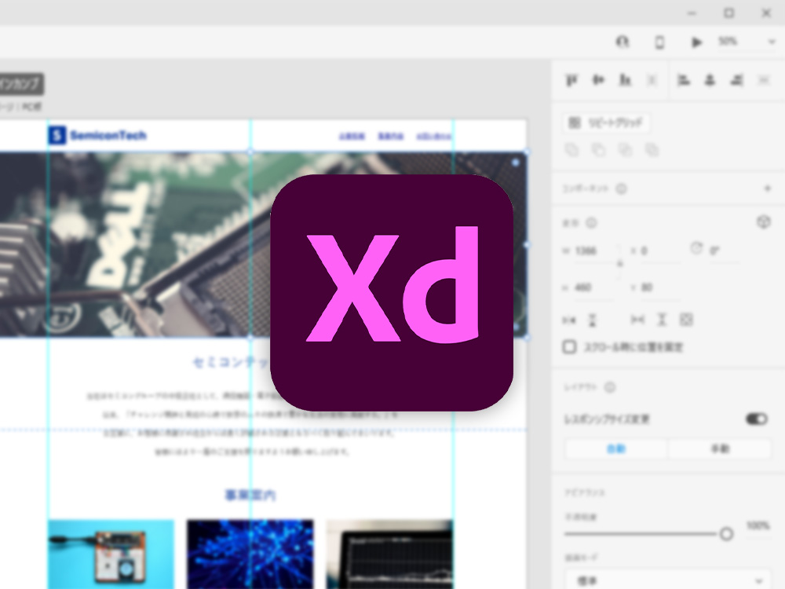Toggle lock aspect ratio
The height and width of the screenshot is (589, 785).
[620, 263]
